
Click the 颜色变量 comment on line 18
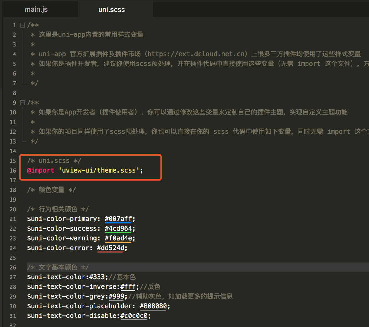coord(51,190)
